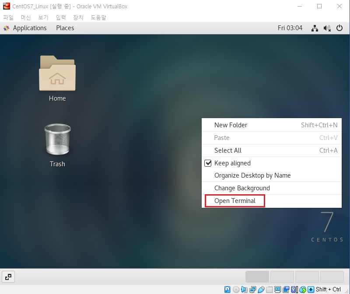
Task: Open the 보기 menu in VirtualBox
Action: [x=43, y=17]
